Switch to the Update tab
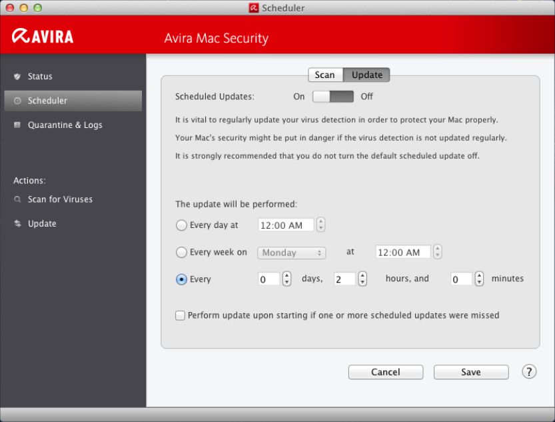The image size is (555, 422). pyautogui.click(x=366, y=75)
